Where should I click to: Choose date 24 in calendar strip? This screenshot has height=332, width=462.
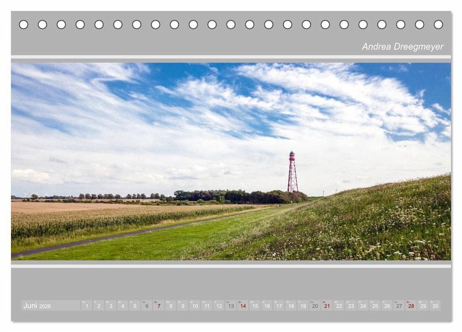(x=363, y=305)
